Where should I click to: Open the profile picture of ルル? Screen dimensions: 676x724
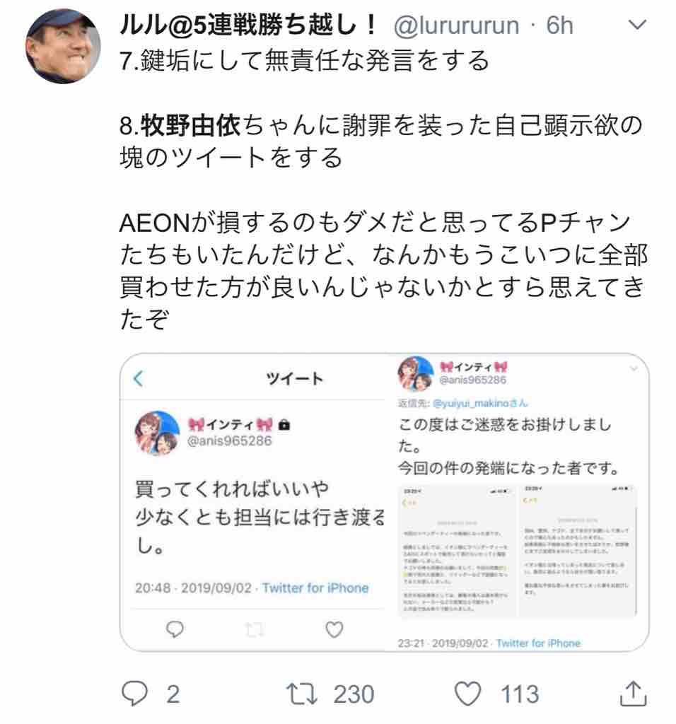click(62, 46)
